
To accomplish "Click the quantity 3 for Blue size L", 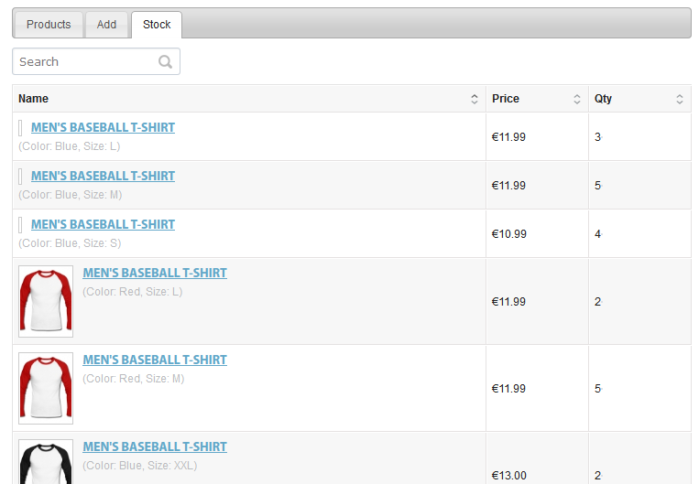I will (597, 137).
